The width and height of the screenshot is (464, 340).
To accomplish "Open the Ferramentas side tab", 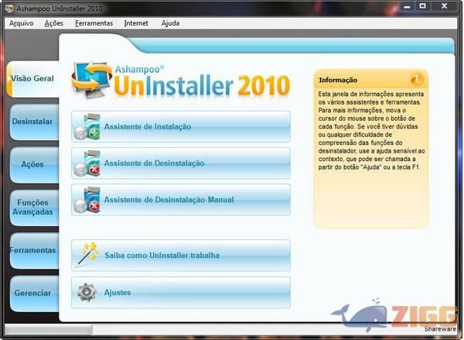I will pos(34,250).
